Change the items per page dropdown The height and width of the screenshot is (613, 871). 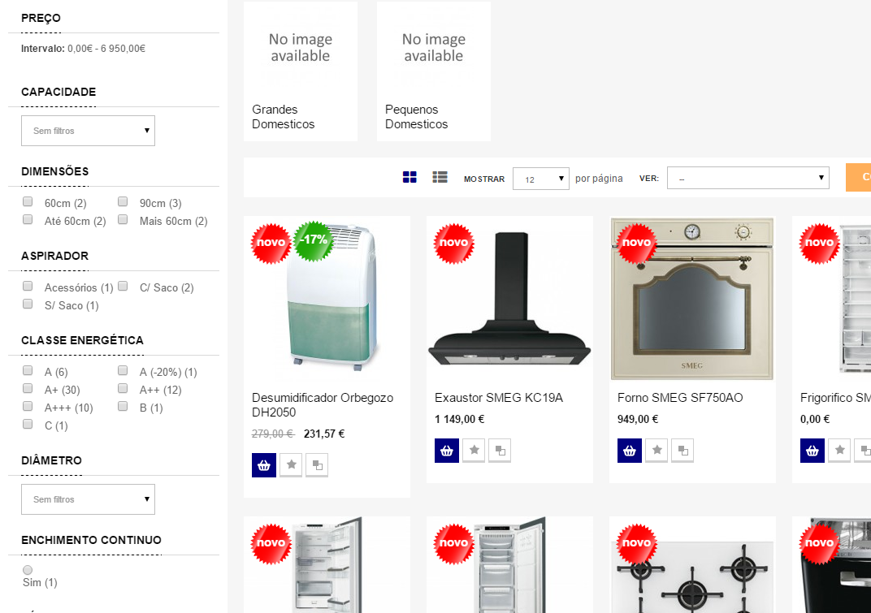coord(540,179)
